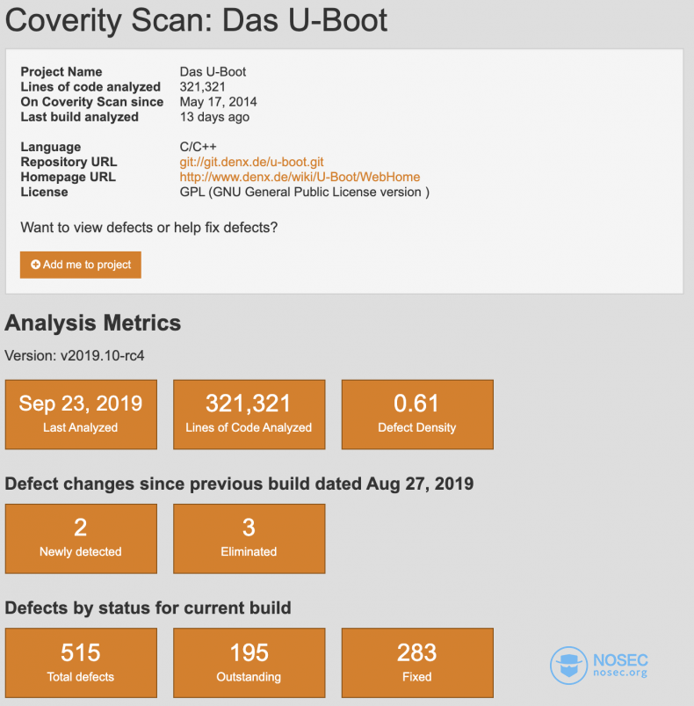This screenshot has width=694, height=706.
Task: Click the 515 Total defects tile
Action: click(81, 663)
